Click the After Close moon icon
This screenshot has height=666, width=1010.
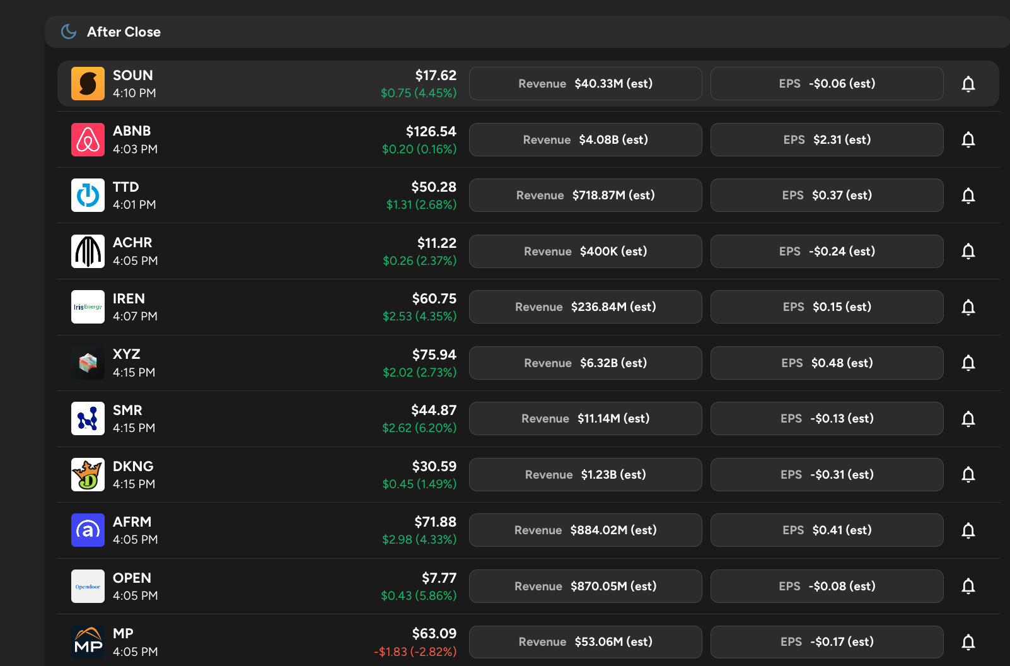69,32
